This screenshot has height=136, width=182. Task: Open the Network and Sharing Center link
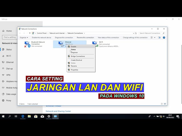coord(58,111)
